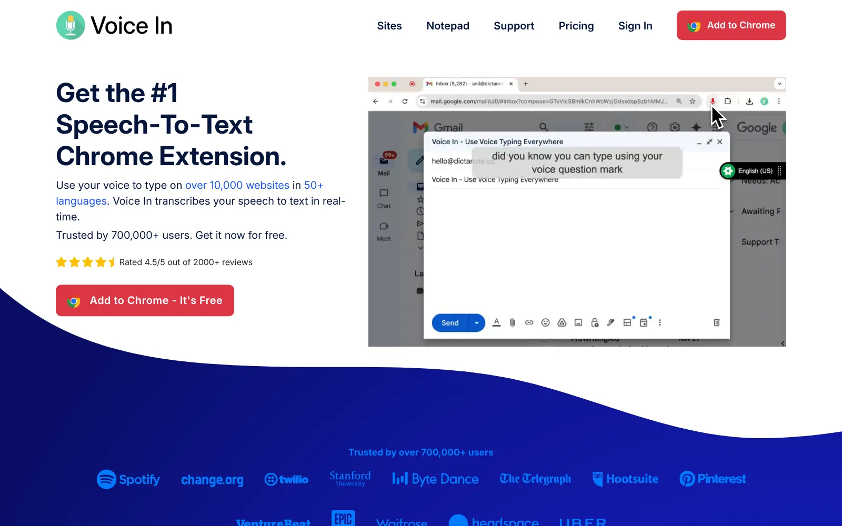Open the Notepad page from navigation
This screenshot has width=842, height=526.
tap(448, 26)
